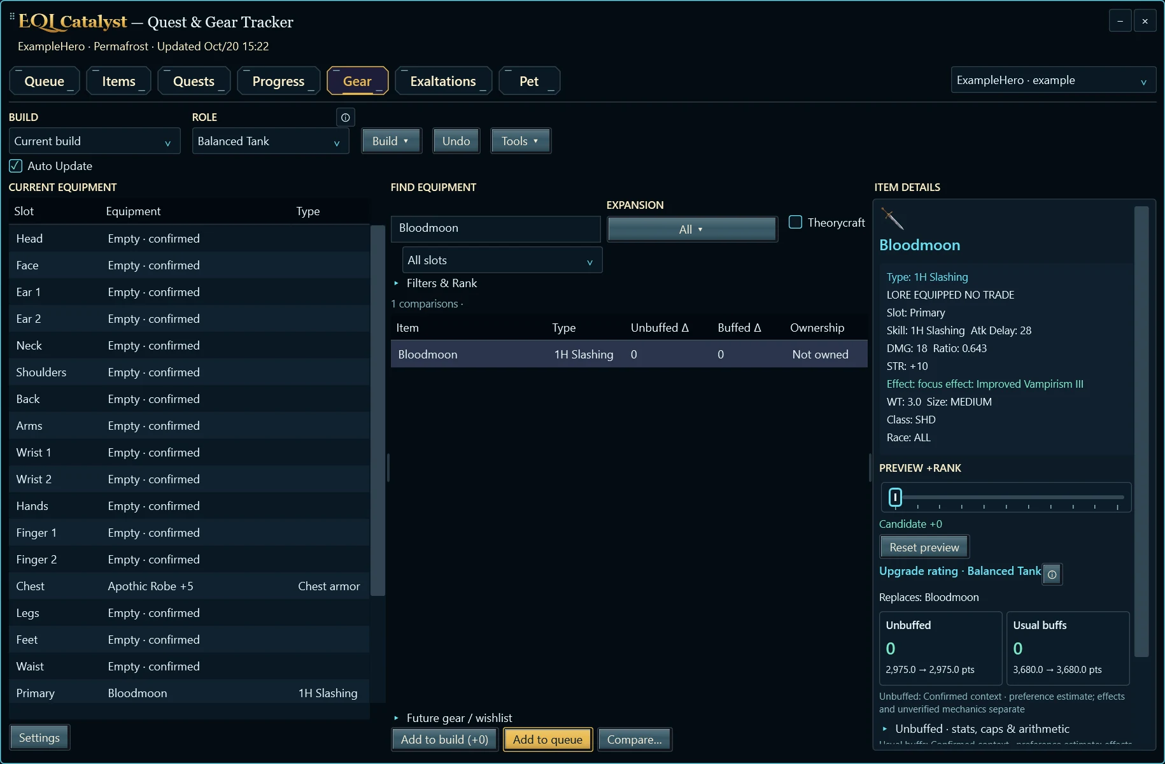Minimize the EQL Catalyst window
The width and height of the screenshot is (1165, 764).
tap(1120, 21)
